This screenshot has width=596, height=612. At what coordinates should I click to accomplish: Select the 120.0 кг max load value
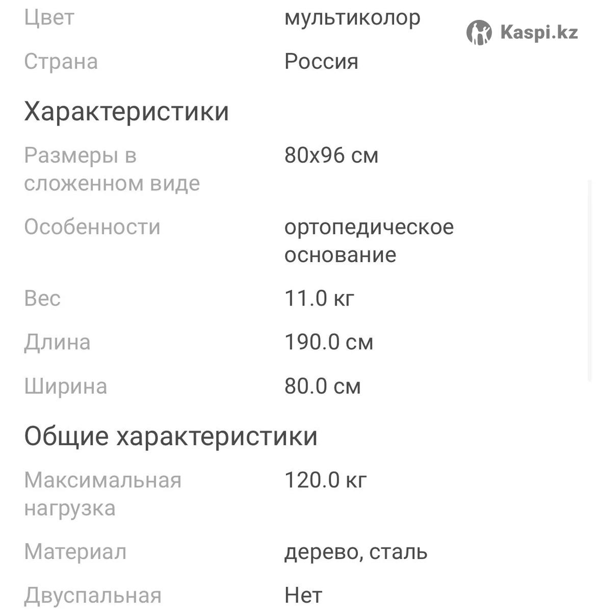(x=325, y=480)
